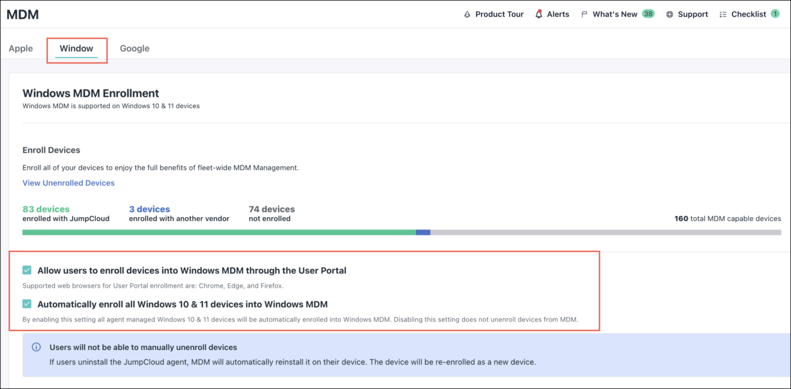Click the What's New counter badge showing 38
Viewport: 791px width, 389px height.
coord(648,14)
